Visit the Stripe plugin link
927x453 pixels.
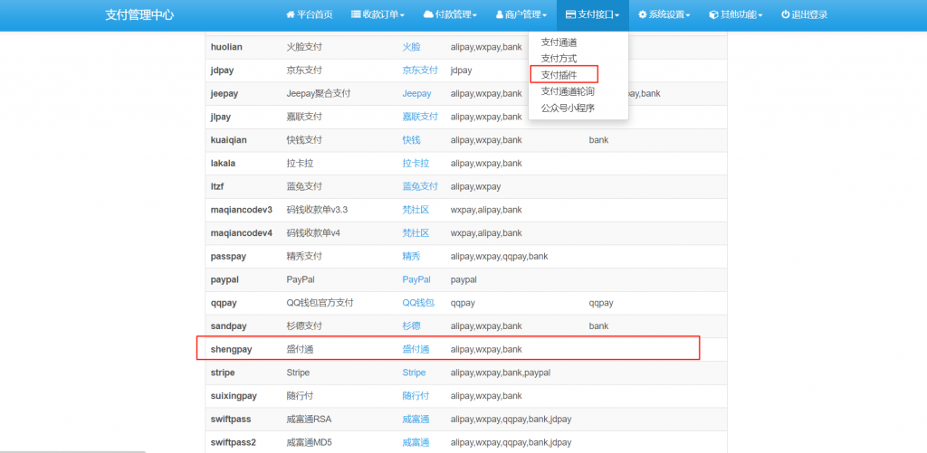(x=414, y=373)
